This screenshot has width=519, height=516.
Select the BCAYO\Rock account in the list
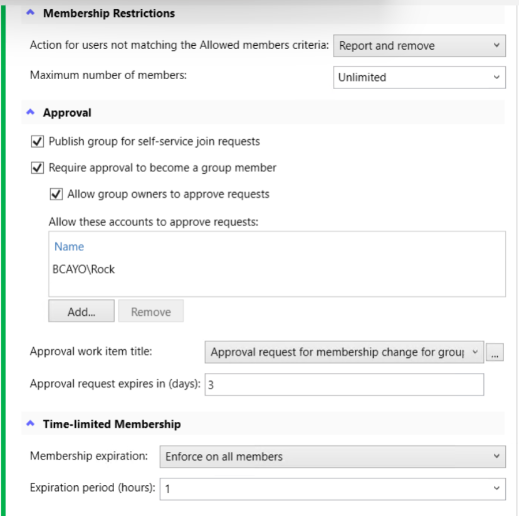pos(84,269)
